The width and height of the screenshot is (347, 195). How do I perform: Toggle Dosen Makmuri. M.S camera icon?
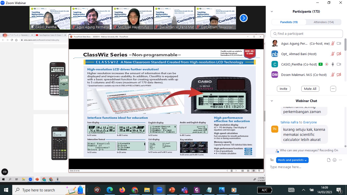click(x=339, y=75)
